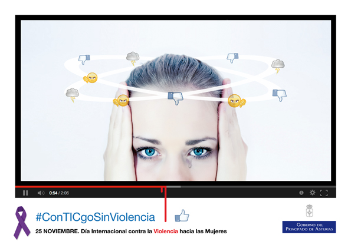The image size is (351, 248).
Task: Click the watch later clock icon
Action: 301,193
